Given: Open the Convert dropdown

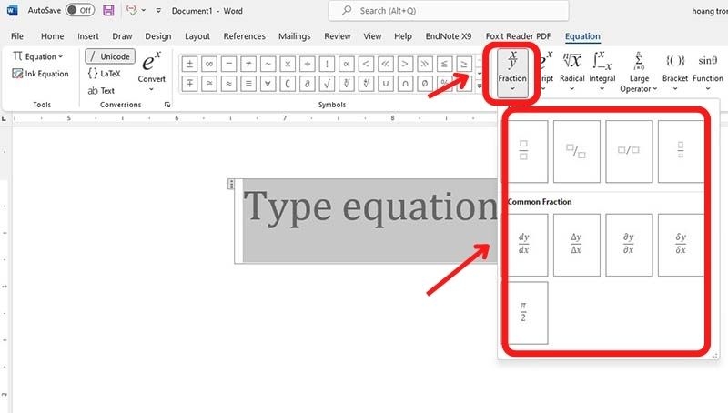Looking at the screenshot, I should 151,71.
